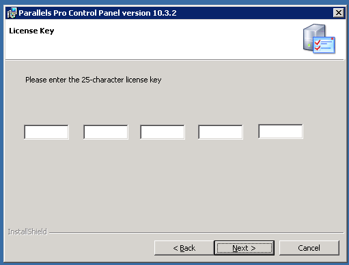Cancel the installation wizard
The image size is (349, 265).
(309, 248)
